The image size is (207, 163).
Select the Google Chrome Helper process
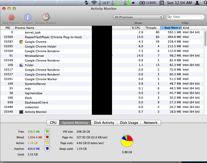pos(102,46)
